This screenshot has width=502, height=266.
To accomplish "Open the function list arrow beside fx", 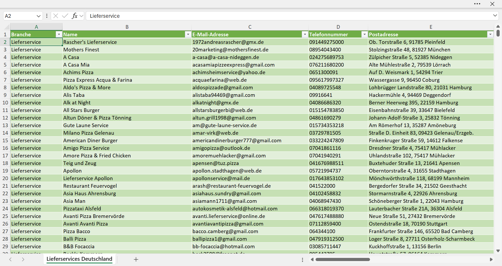I will [x=81, y=16].
